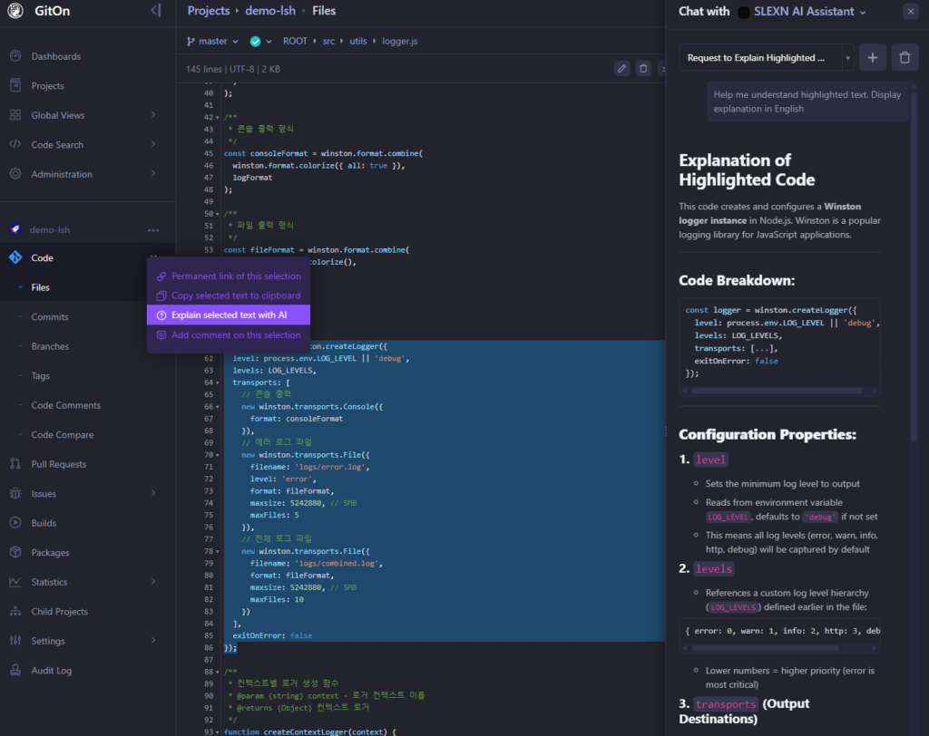
Task: Open the Builds section
Action: click(44, 523)
